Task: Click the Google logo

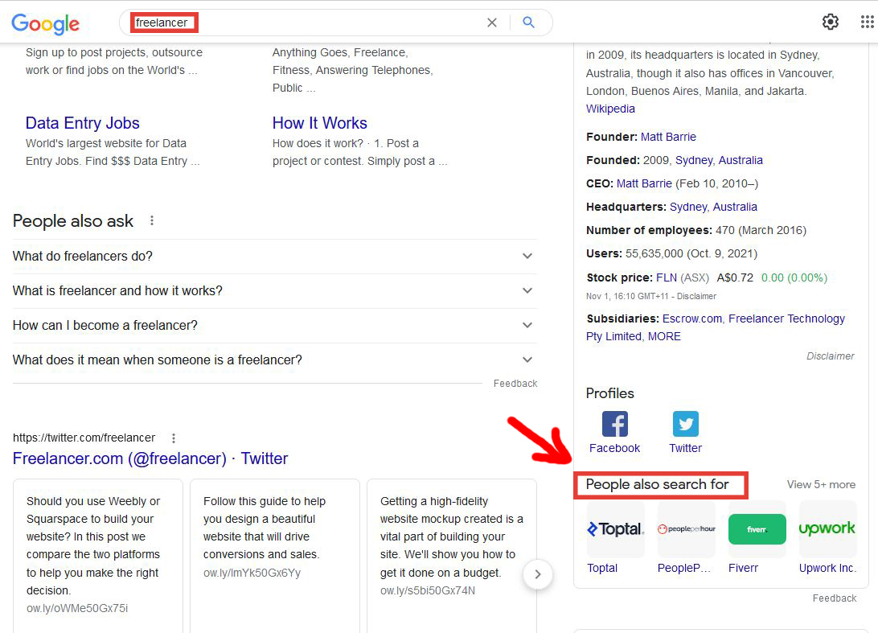Action: 45,23
